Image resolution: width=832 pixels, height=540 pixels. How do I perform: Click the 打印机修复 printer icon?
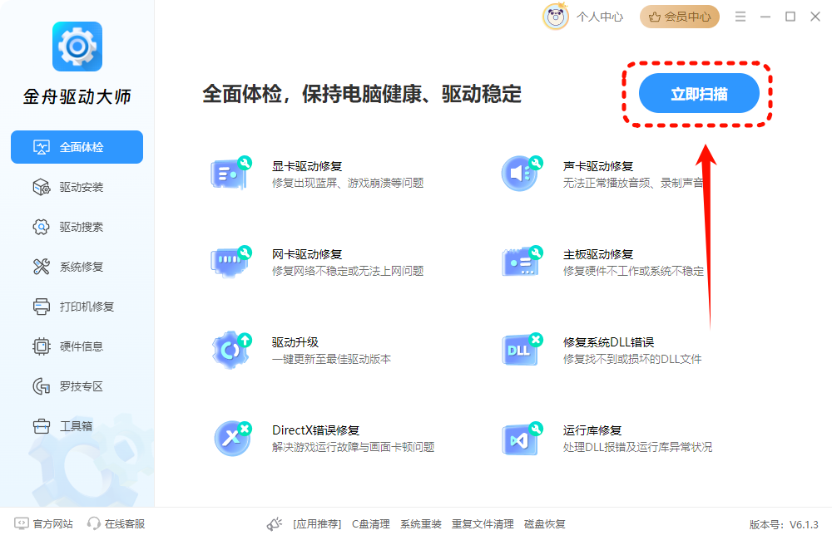pos(42,307)
